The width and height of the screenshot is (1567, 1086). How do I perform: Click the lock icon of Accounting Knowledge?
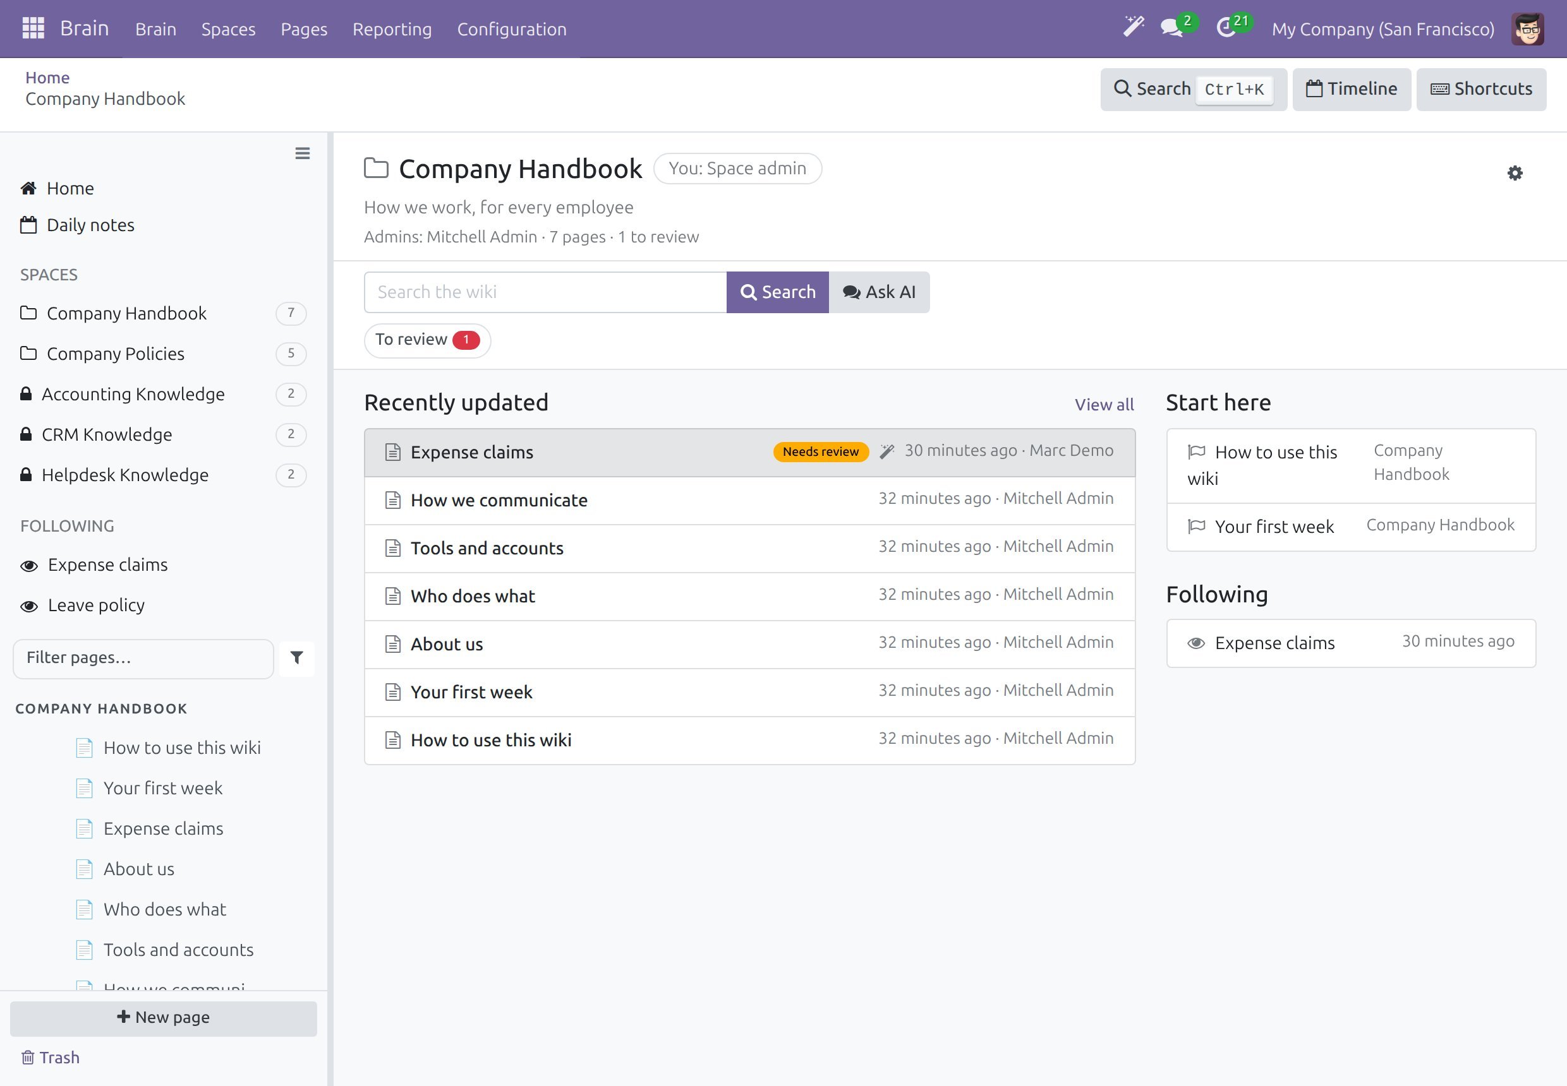(26, 393)
